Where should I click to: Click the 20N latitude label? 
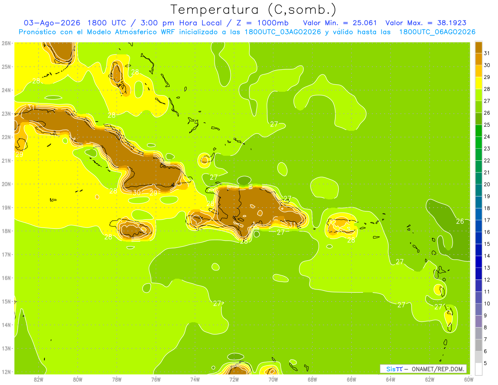click(6, 184)
